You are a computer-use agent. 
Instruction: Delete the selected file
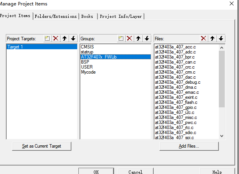click(x=204, y=38)
